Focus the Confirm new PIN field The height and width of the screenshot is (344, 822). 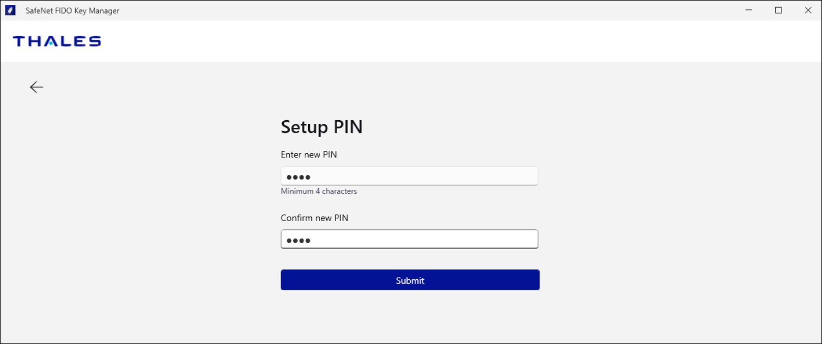[409, 239]
